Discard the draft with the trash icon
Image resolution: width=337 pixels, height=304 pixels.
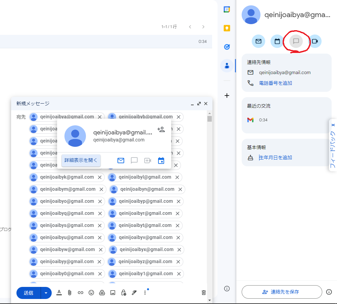point(203,293)
